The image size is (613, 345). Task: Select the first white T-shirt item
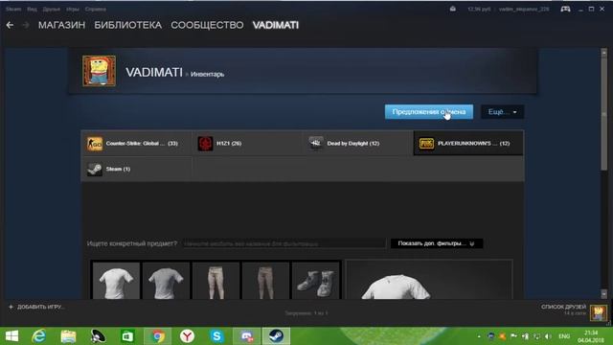point(116,281)
